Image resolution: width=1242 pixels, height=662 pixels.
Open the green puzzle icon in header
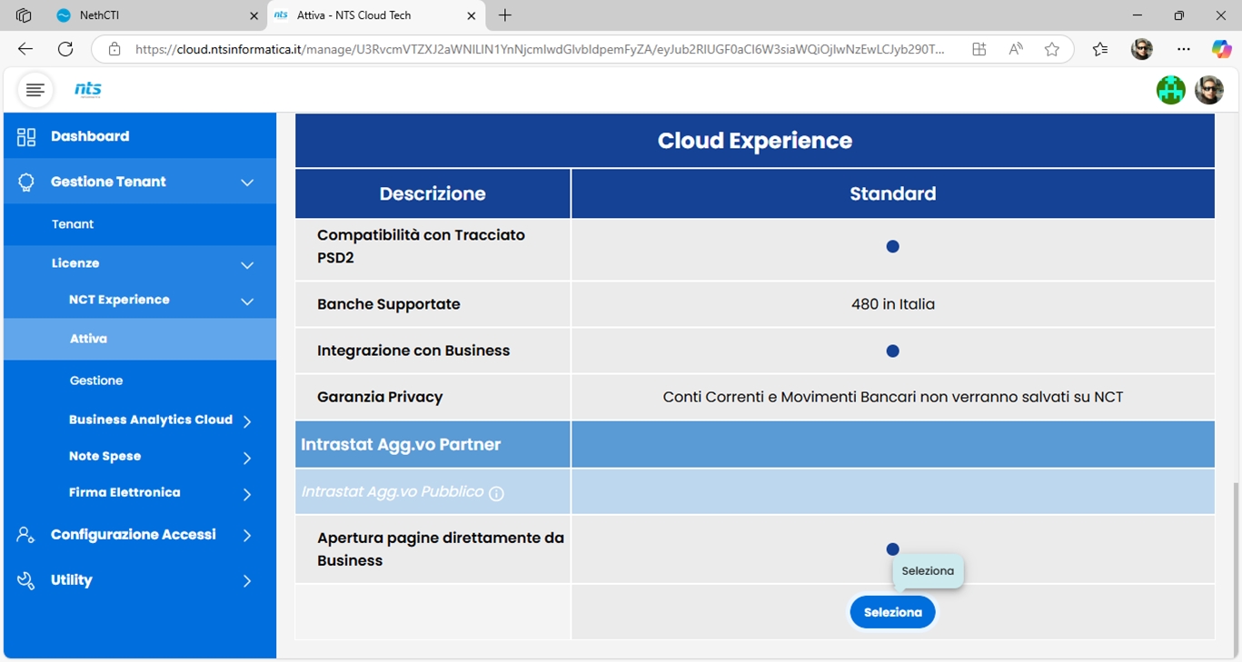point(1170,90)
